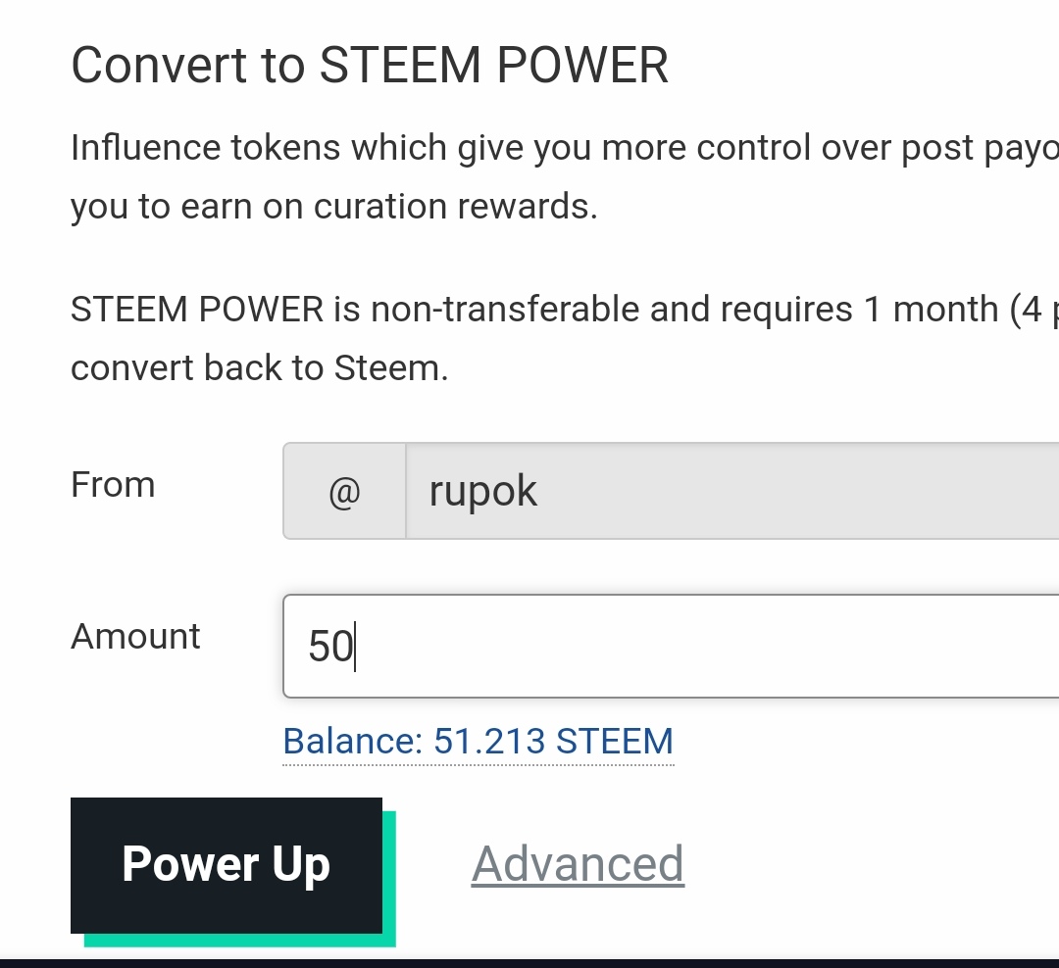
Task: Click the Convert to STEEM POWER heading
Action: point(370,66)
